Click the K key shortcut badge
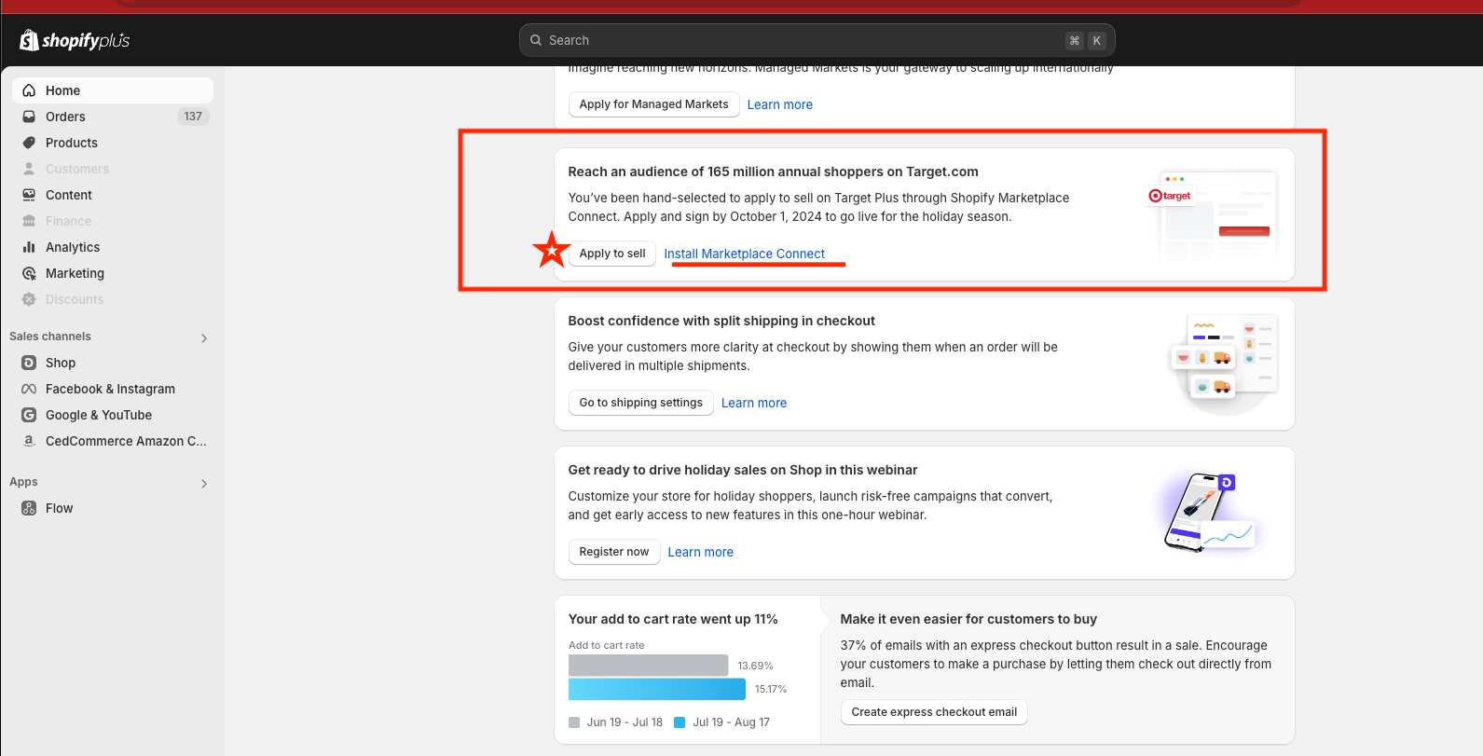 [1097, 40]
